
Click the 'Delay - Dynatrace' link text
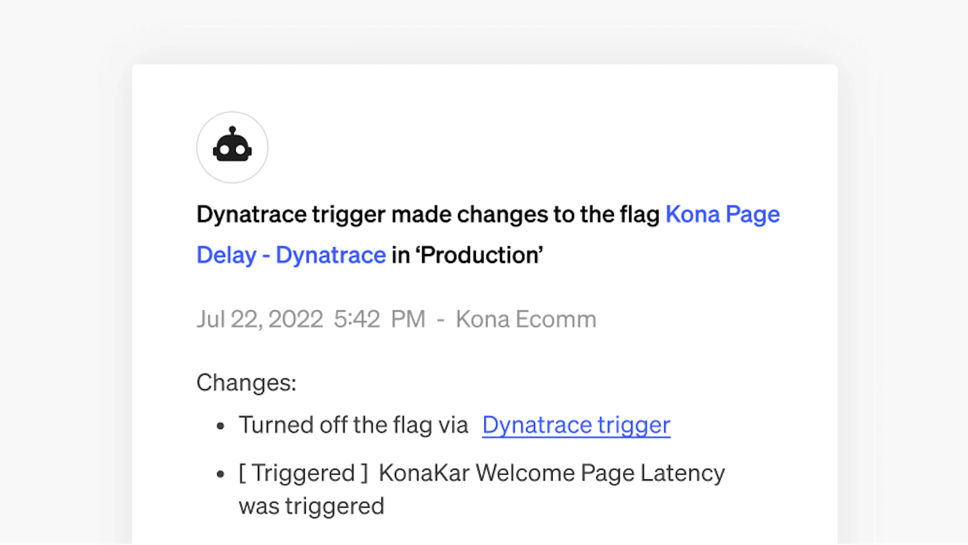[x=291, y=255]
